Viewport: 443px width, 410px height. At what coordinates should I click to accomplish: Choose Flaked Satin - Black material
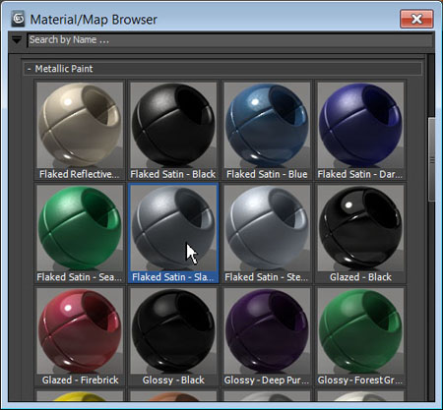click(x=173, y=131)
